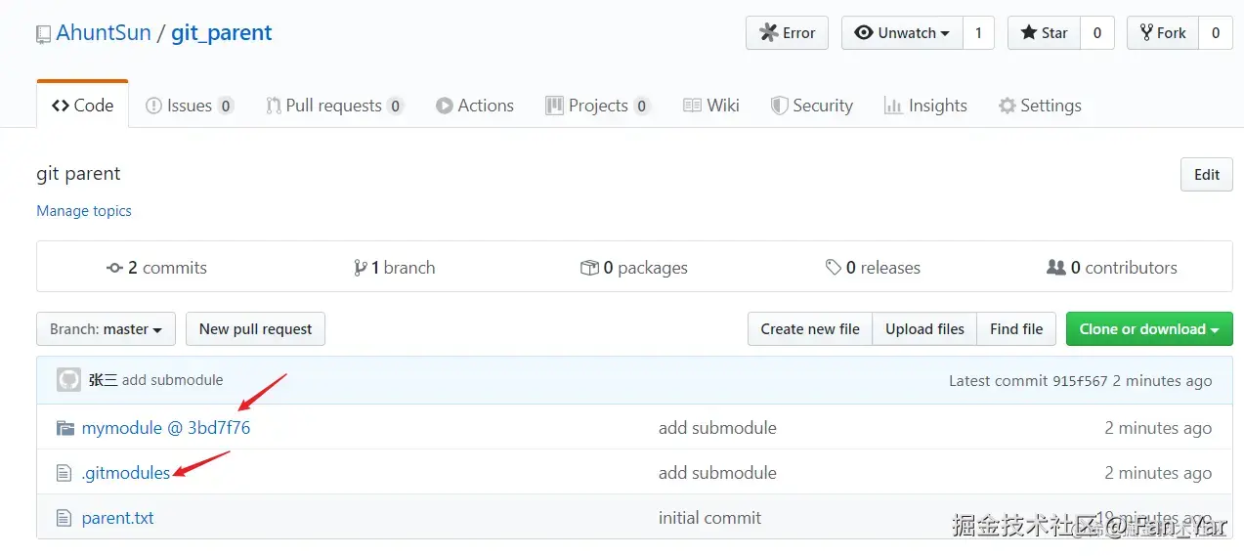This screenshot has height=556, width=1244.
Task: Open the mymodule @ 3bd7f76 submodule link
Action: [x=166, y=428]
